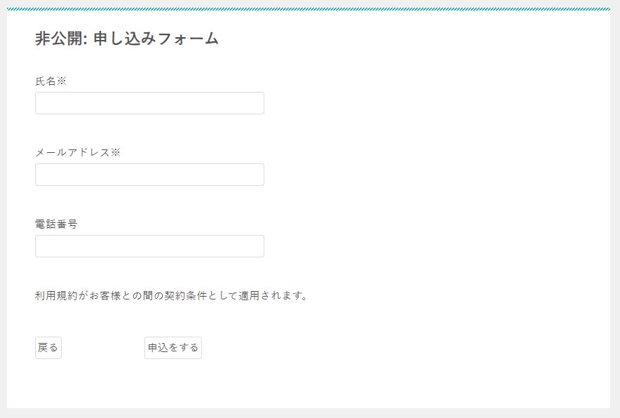Return to previous page with 戻る
This screenshot has width=620, height=418.
click(48, 347)
